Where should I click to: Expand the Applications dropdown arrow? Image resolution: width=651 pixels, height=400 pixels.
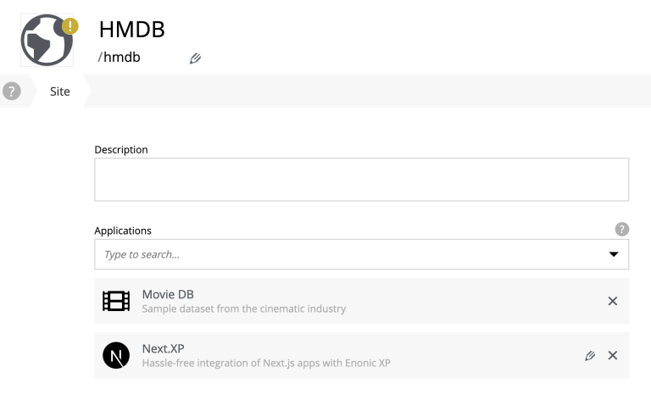614,254
